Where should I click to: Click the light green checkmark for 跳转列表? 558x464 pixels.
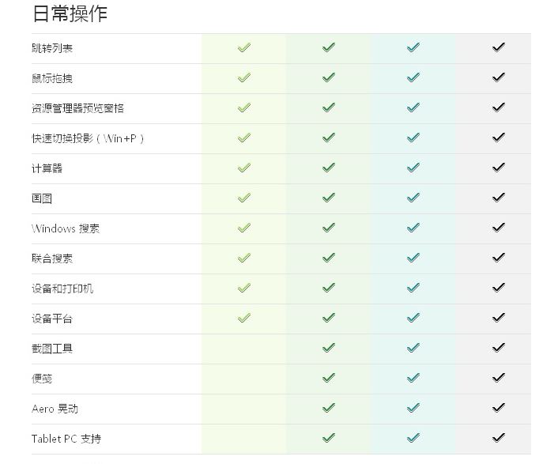point(244,47)
